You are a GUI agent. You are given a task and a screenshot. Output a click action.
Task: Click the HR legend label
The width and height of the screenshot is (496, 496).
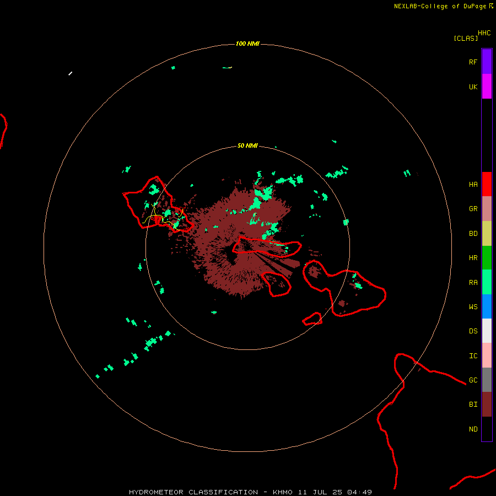[473, 258]
